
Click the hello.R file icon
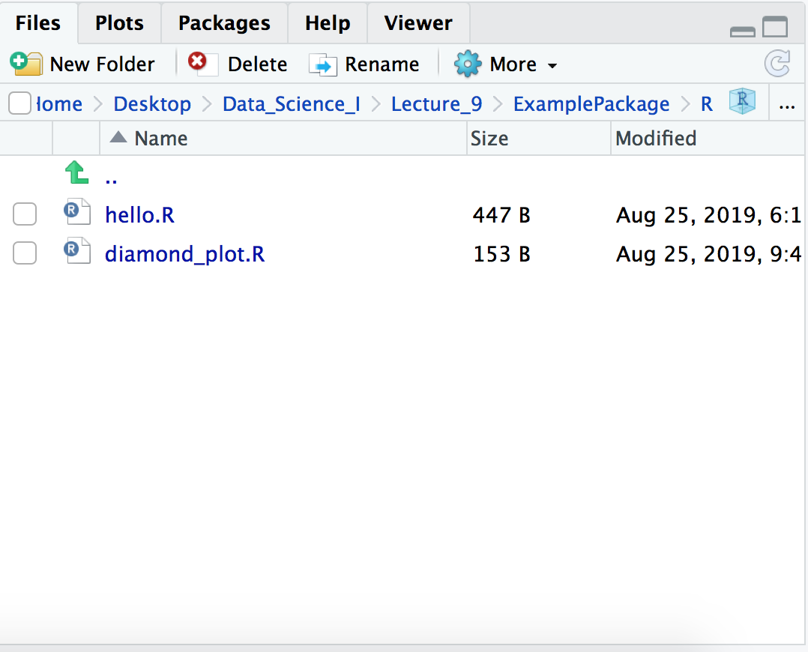pos(76,214)
